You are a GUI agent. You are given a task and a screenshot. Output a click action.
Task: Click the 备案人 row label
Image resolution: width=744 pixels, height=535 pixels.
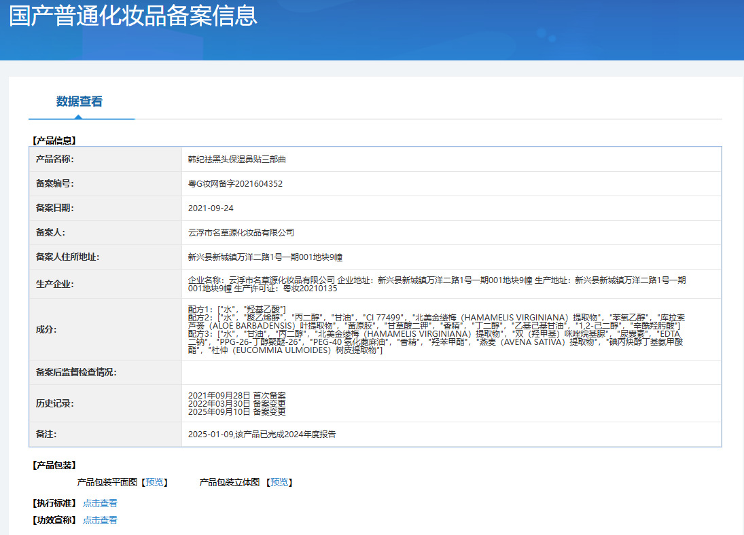50,232
